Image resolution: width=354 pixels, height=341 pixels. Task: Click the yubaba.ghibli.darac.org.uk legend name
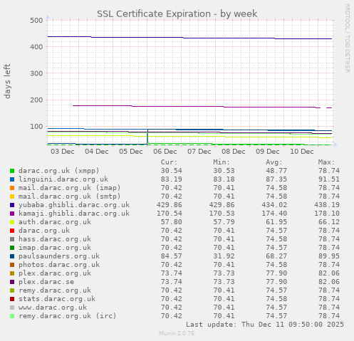pyautogui.click(x=74, y=205)
